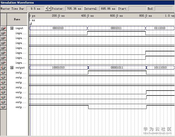Click the empty Start field
This screenshot has height=137, width=175.
point(138,9)
